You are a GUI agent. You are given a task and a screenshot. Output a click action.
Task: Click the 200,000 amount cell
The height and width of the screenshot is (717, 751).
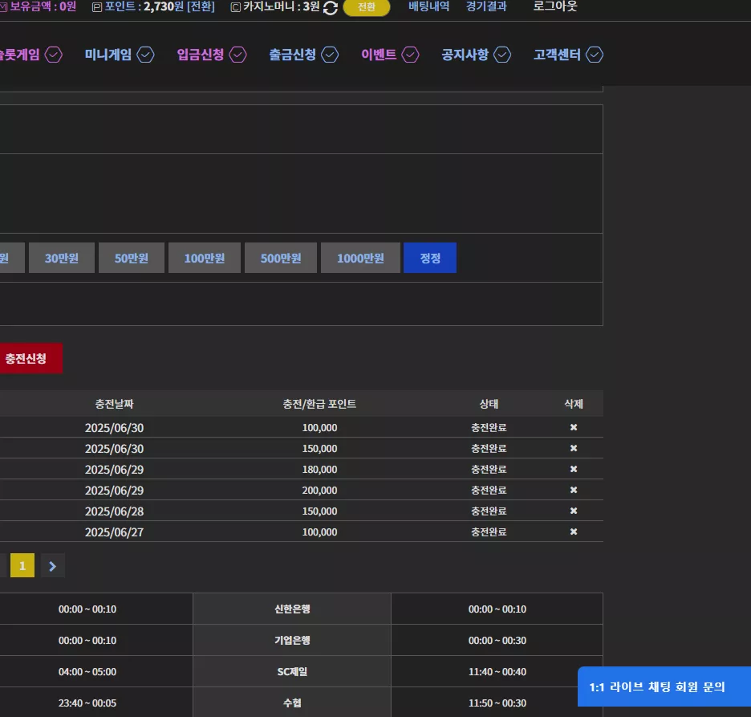click(319, 491)
